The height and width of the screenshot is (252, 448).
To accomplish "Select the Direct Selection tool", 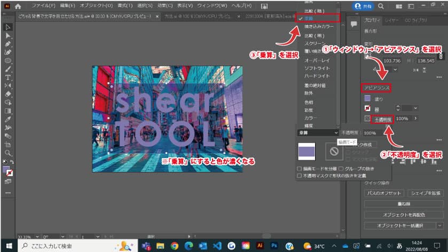I will pyautogui.click(x=7, y=36).
